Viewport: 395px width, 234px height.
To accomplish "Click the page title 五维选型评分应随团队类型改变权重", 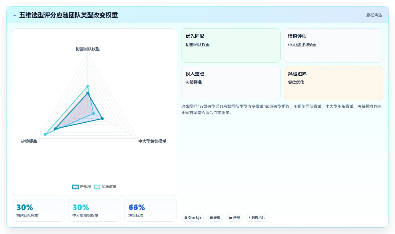I will point(68,15).
